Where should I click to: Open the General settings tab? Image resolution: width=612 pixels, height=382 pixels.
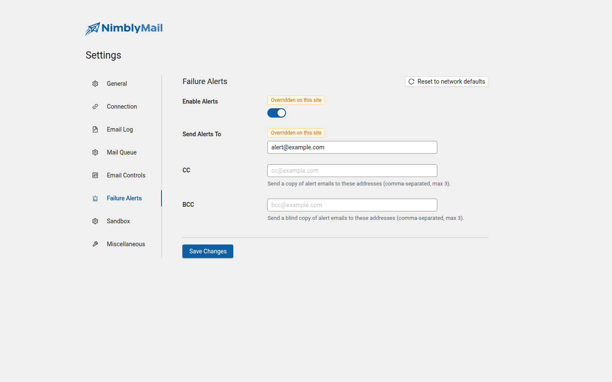click(x=123, y=84)
